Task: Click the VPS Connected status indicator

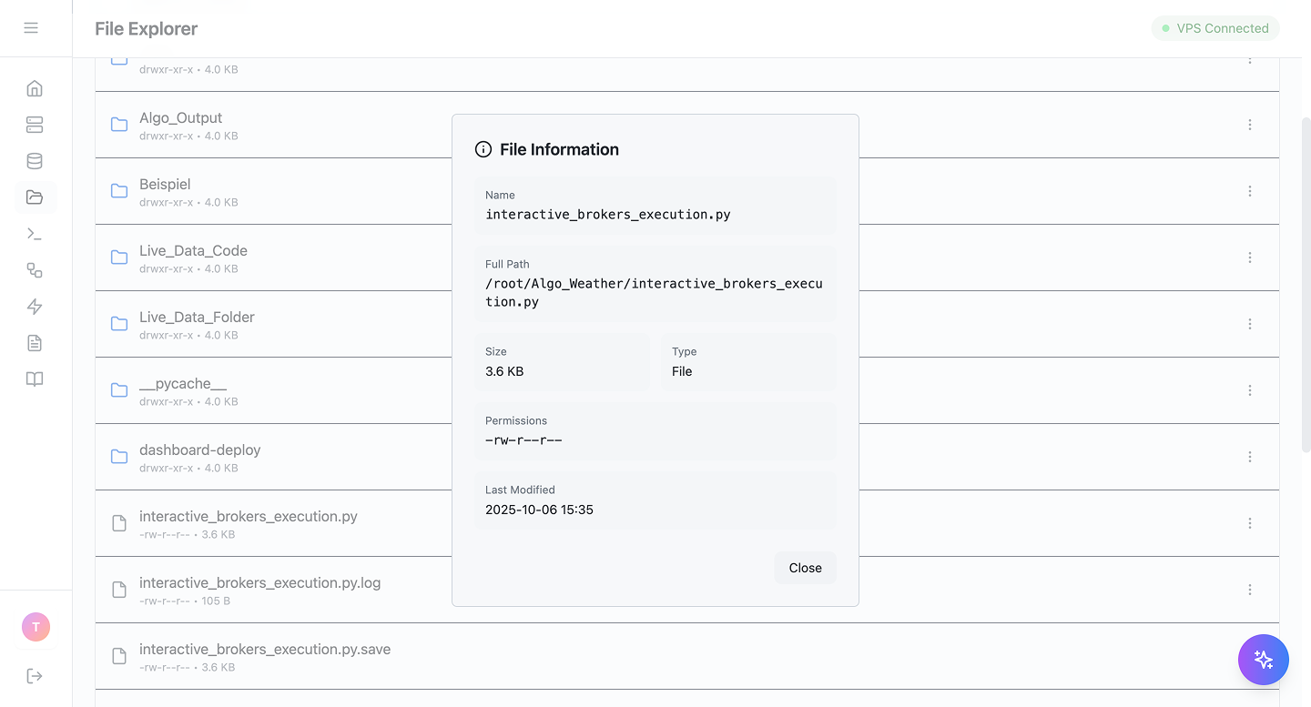Action: [1215, 28]
